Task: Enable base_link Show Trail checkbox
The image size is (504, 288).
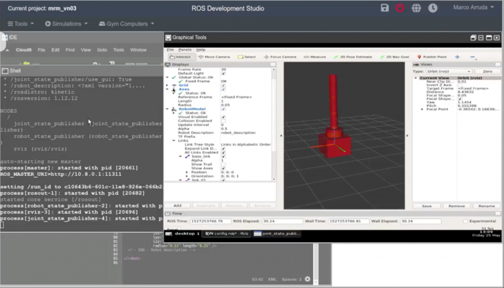Action: click(223, 164)
